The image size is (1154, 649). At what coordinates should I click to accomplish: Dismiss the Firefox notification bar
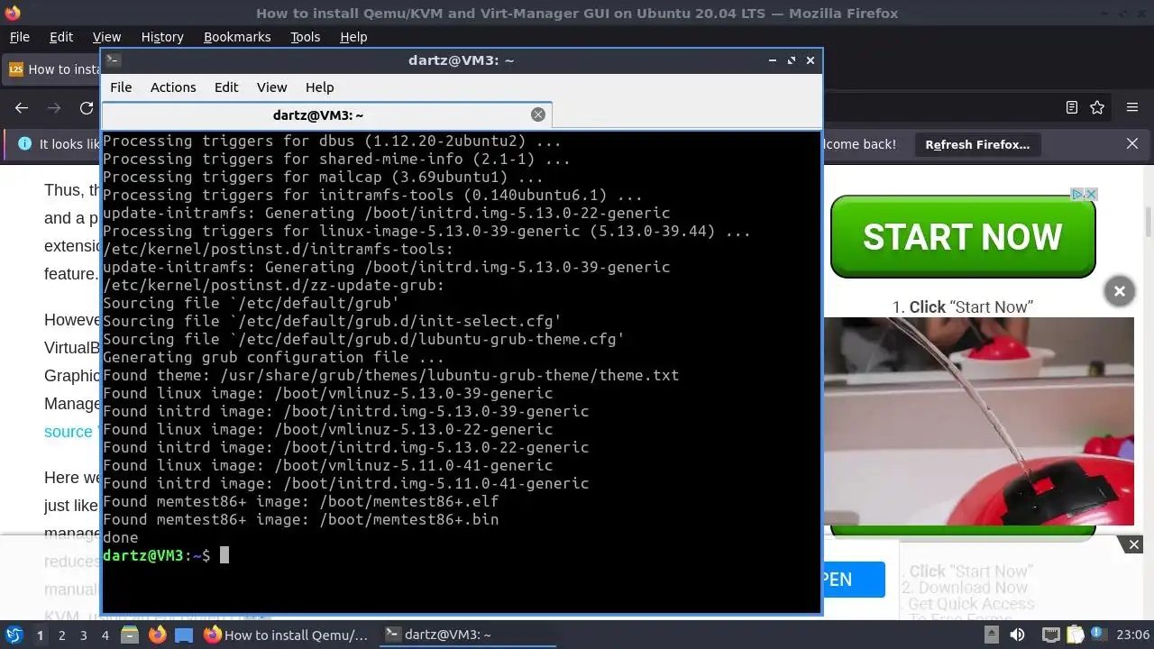point(1132,144)
